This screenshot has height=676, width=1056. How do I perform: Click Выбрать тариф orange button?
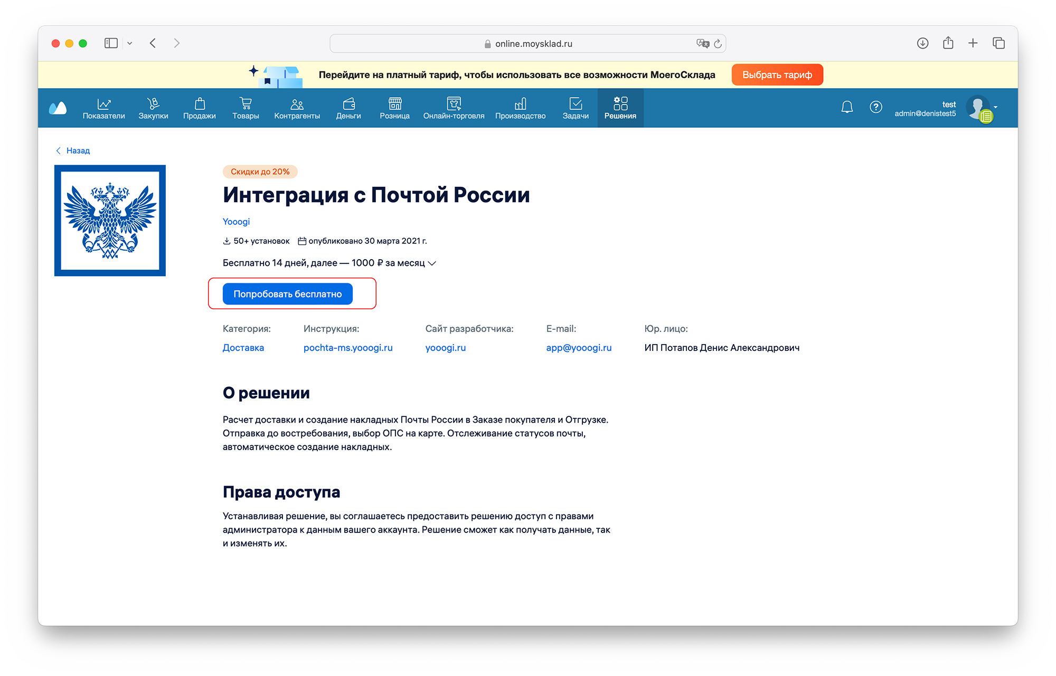coord(777,75)
